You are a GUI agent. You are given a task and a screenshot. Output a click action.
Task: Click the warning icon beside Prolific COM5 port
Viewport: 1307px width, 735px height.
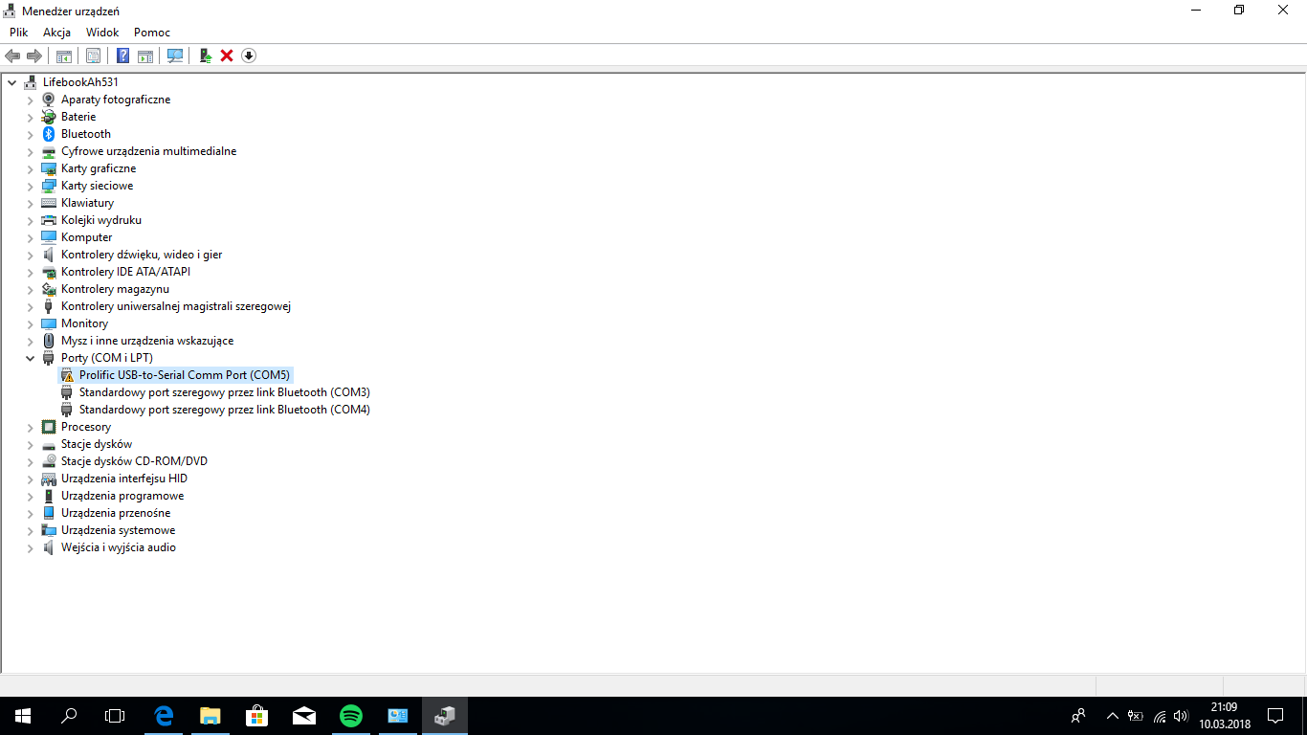(67, 375)
